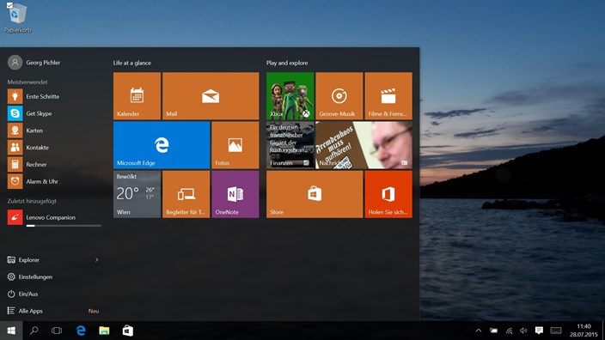Open the Finanzen news tile
The image size is (605, 340).
click(x=290, y=145)
